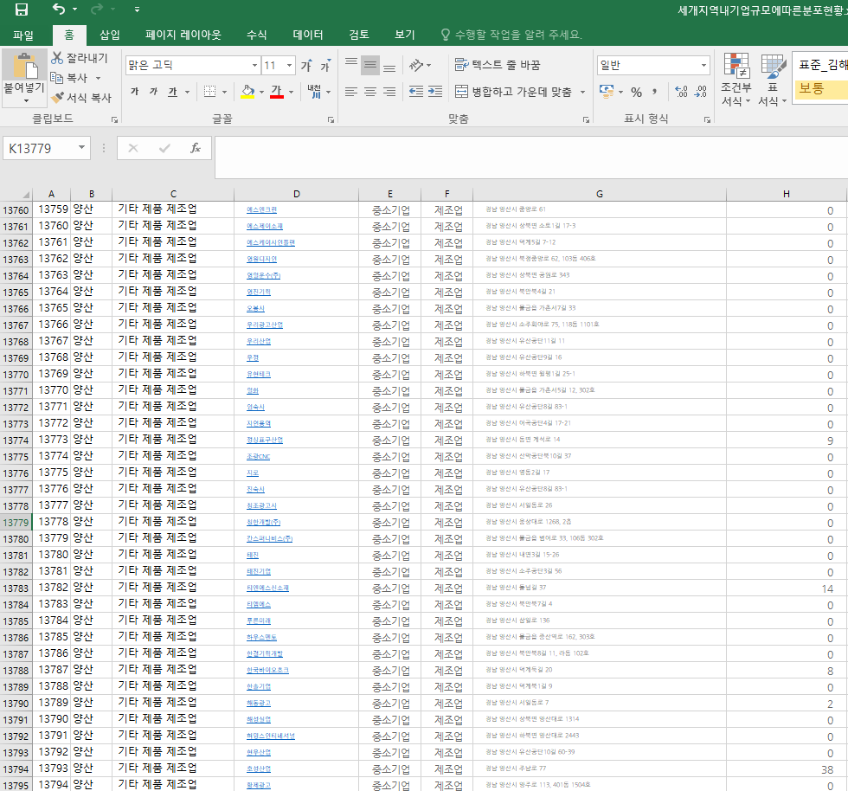
Task: Switch to the 페이지 레이아웃 tab
Action: point(183,35)
